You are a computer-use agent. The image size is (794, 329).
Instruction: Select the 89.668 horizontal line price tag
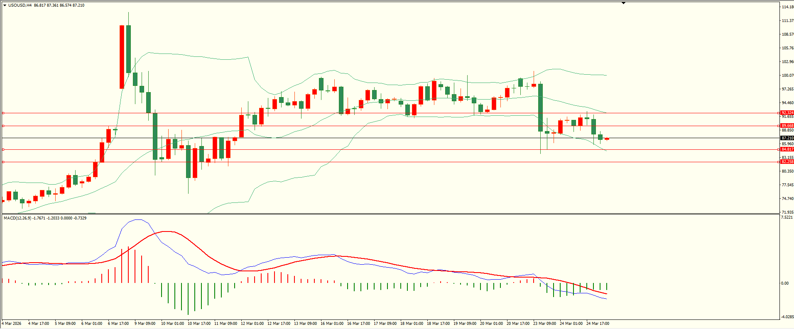(787, 126)
